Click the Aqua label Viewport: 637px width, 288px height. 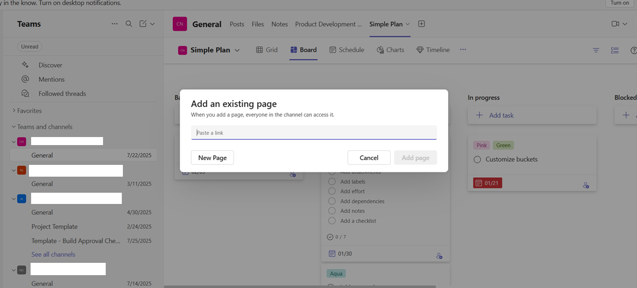point(336,274)
